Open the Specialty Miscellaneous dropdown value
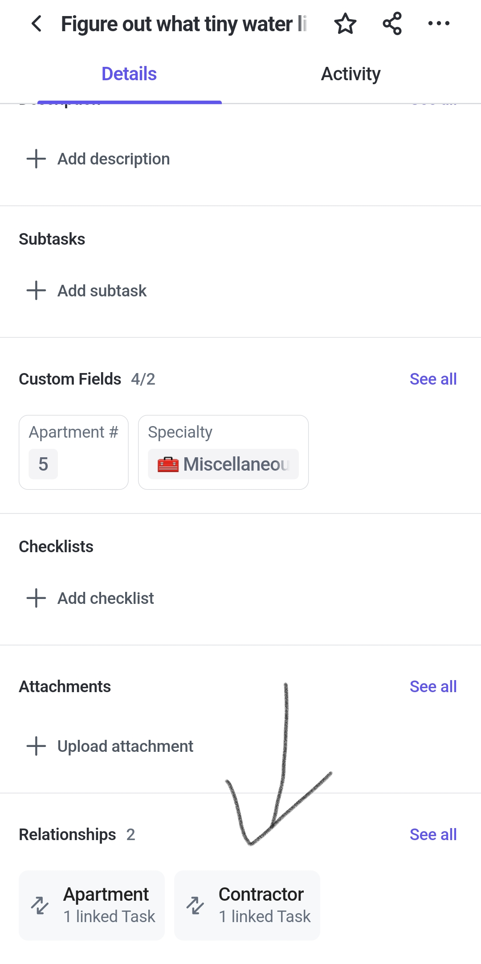The width and height of the screenshot is (481, 964). 223,464
